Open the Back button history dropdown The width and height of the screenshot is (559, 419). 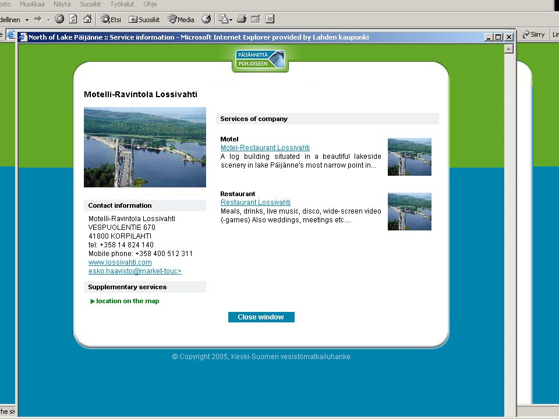click(27, 20)
